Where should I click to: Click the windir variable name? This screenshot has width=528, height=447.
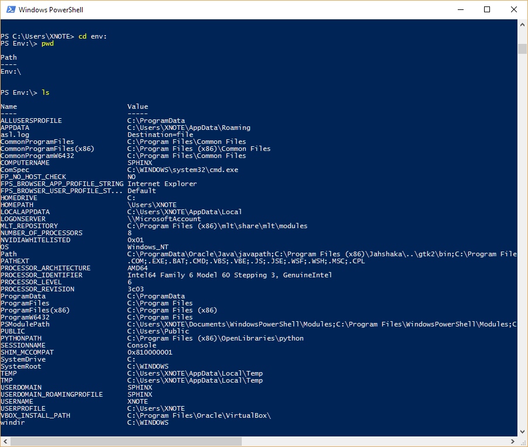click(x=13, y=422)
